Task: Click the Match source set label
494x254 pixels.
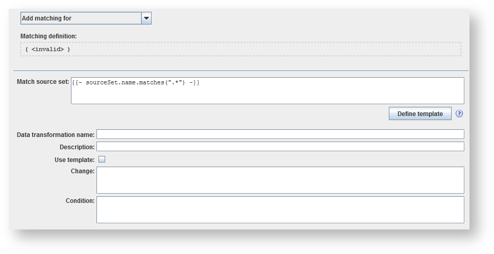Action: [x=43, y=82]
